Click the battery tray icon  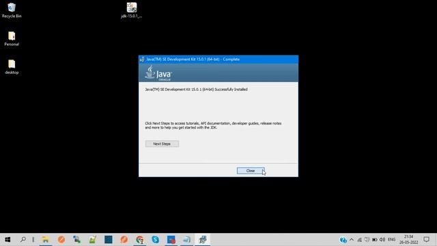(x=375, y=240)
